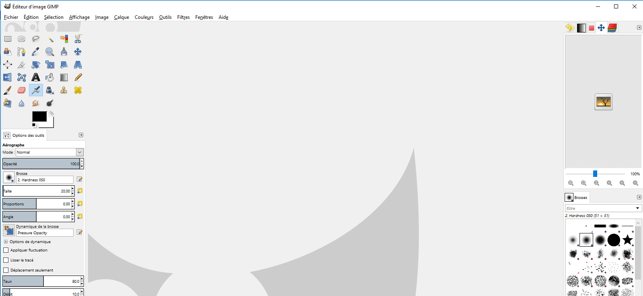Select the Text tool
Screen dimensions: 643x296
click(x=36, y=77)
